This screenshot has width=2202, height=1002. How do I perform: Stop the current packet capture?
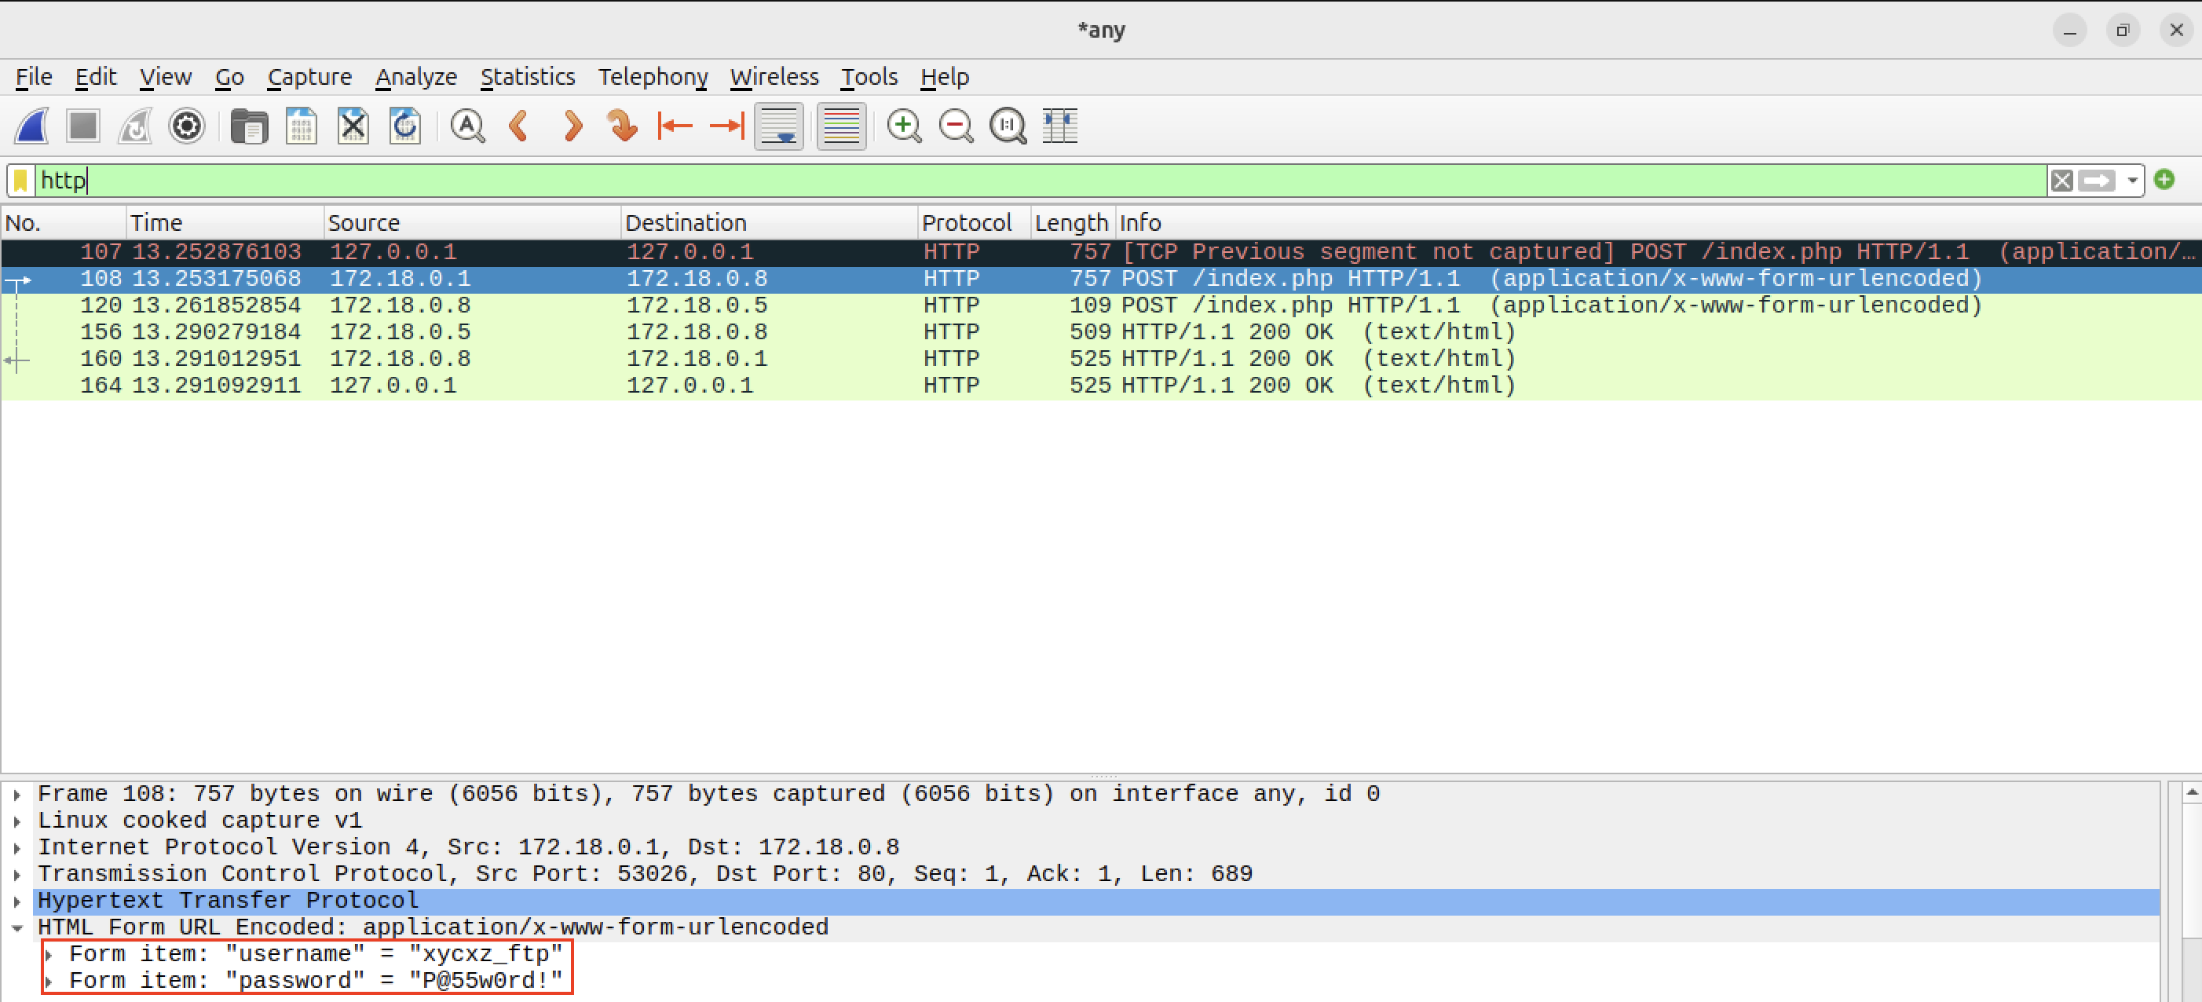82,126
